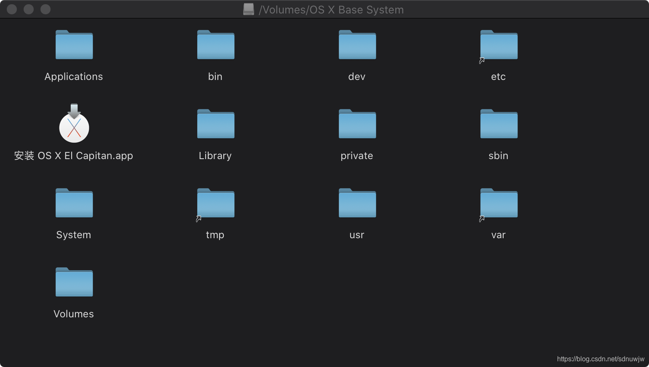Select the bin folder icon
Screen dimensions: 649x367
pos(216,45)
